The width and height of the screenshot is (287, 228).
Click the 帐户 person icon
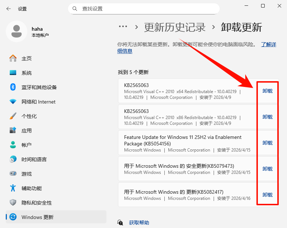(x=13, y=145)
